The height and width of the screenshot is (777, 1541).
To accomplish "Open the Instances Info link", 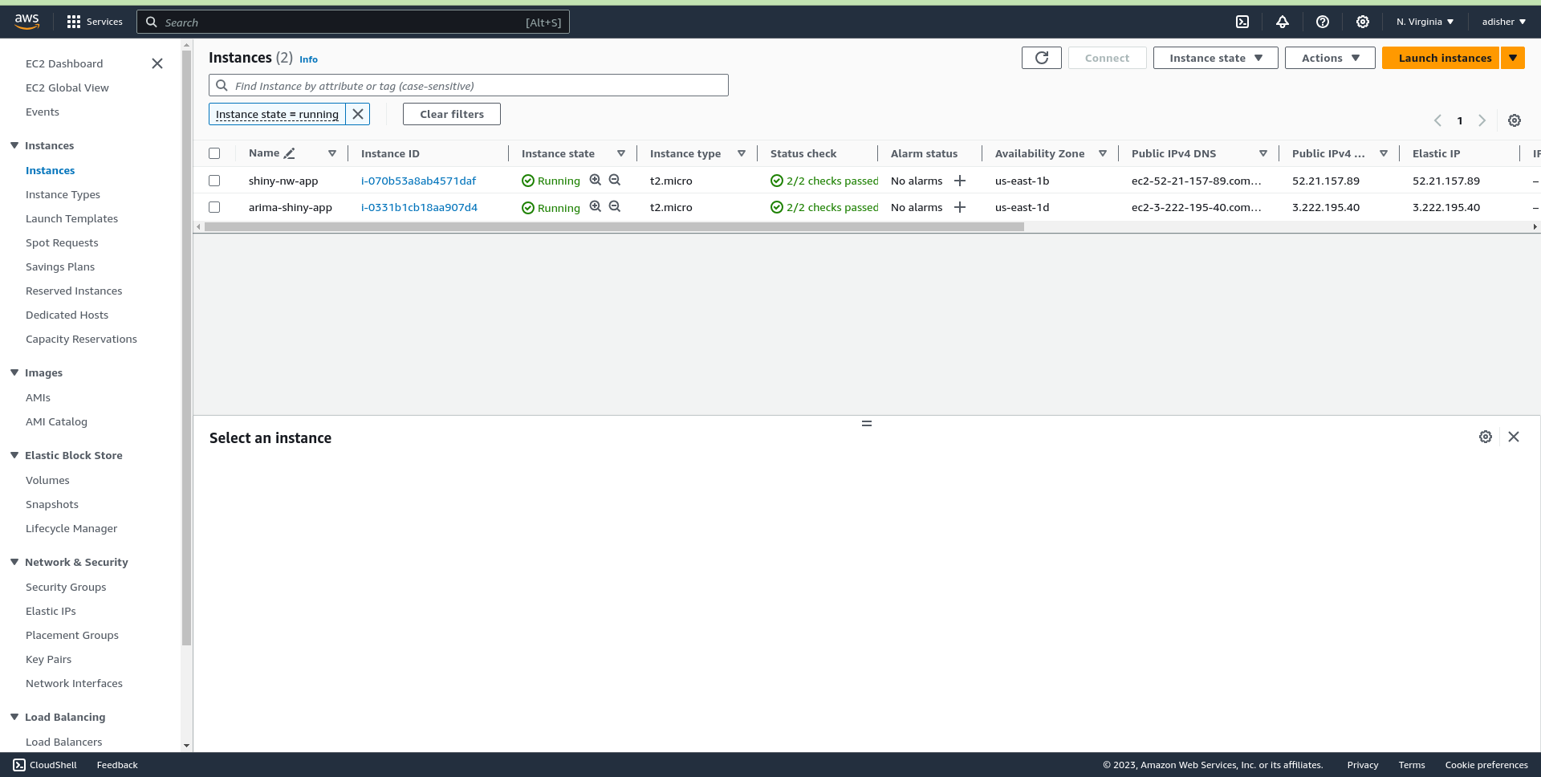I will click(x=308, y=59).
